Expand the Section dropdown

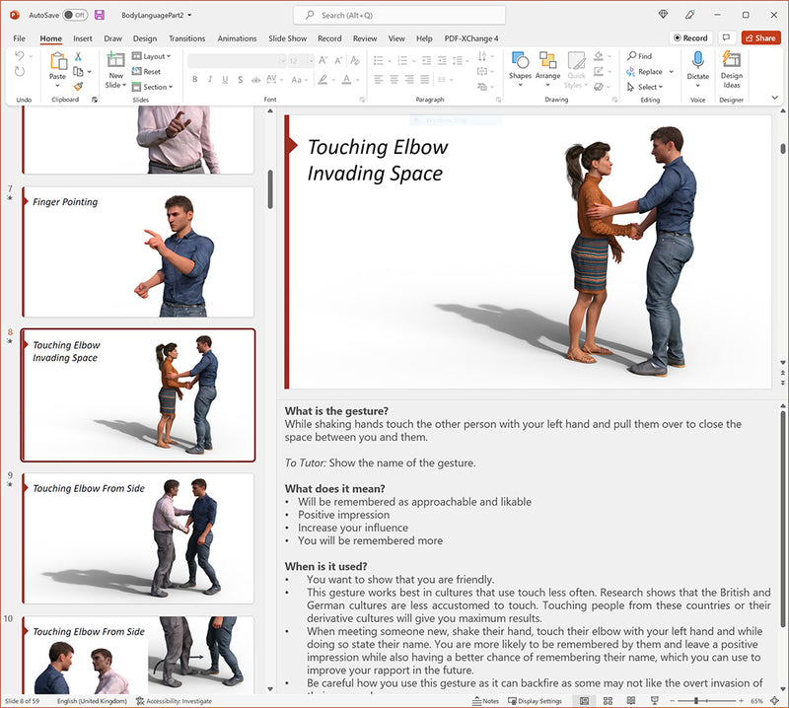click(x=153, y=87)
